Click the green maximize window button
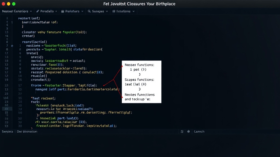Image resolution: width=280 pixels, height=157 pixels. click(14, 4)
